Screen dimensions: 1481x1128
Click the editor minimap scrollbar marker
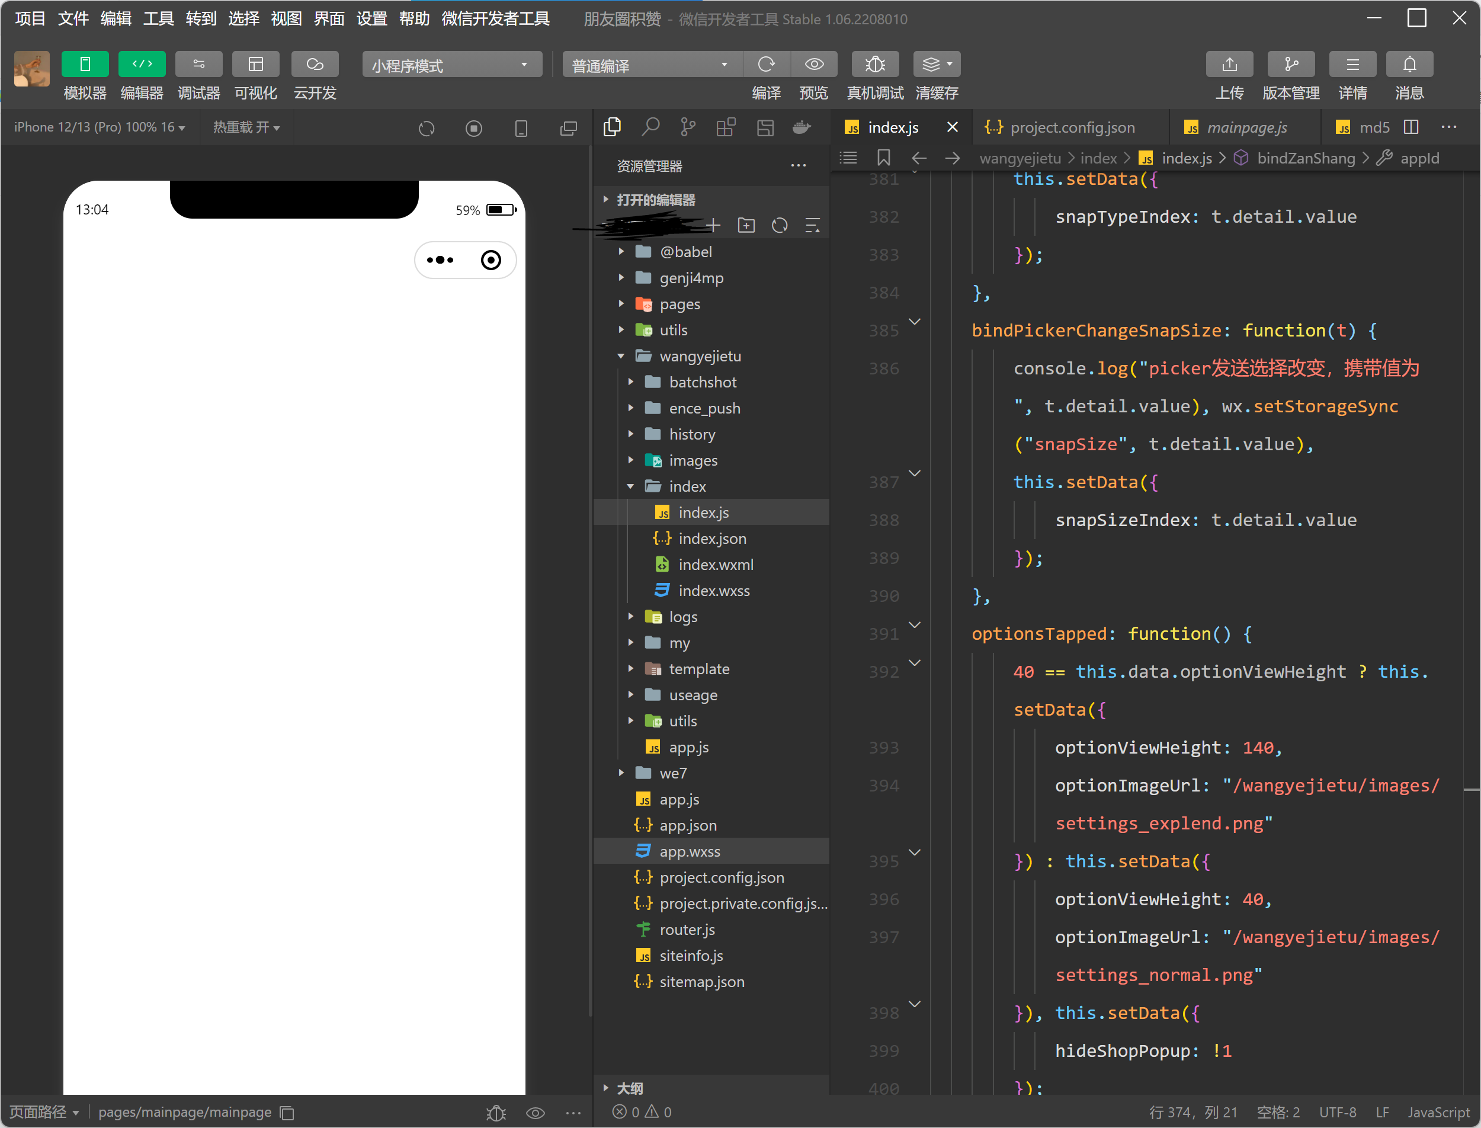[x=1471, y=790]
